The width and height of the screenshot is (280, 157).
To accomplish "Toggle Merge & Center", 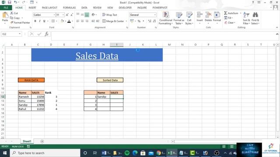I will pos(113,21).
